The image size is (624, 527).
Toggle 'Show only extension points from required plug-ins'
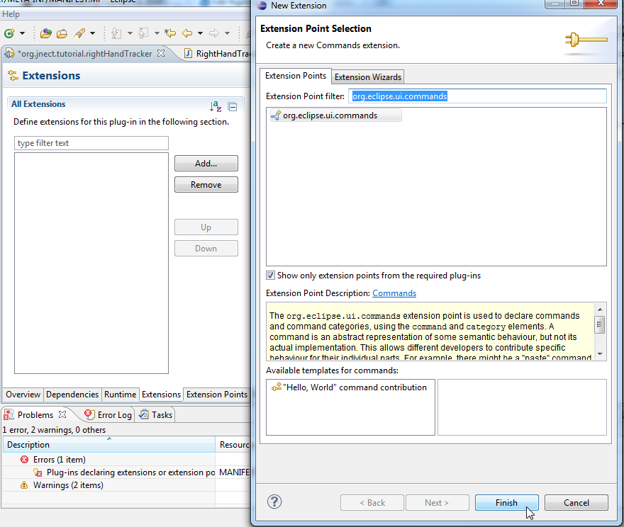(x=271, y=276)
